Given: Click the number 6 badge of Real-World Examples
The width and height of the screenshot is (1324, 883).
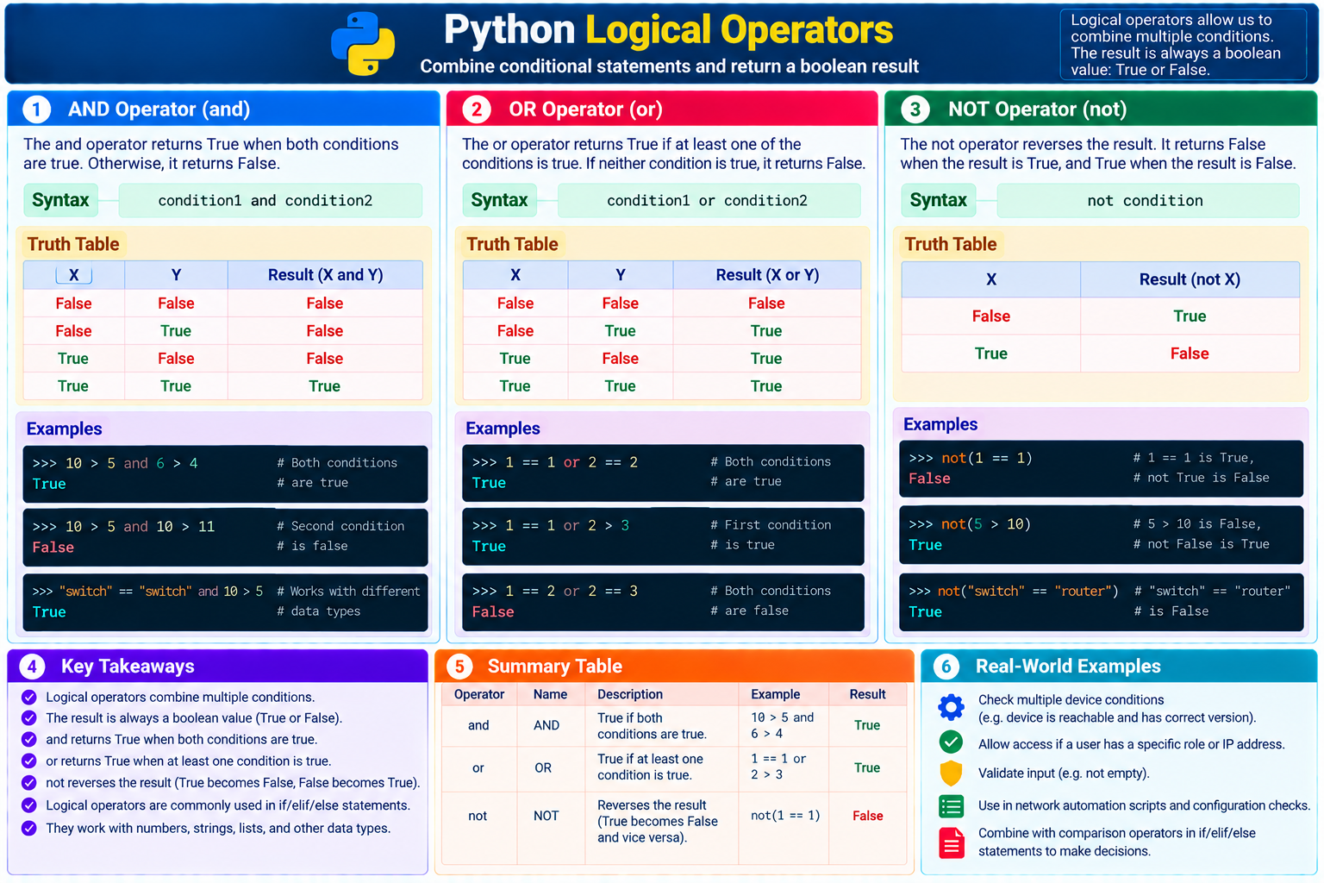Looking at the screenshot, I should tap(946, 667).
